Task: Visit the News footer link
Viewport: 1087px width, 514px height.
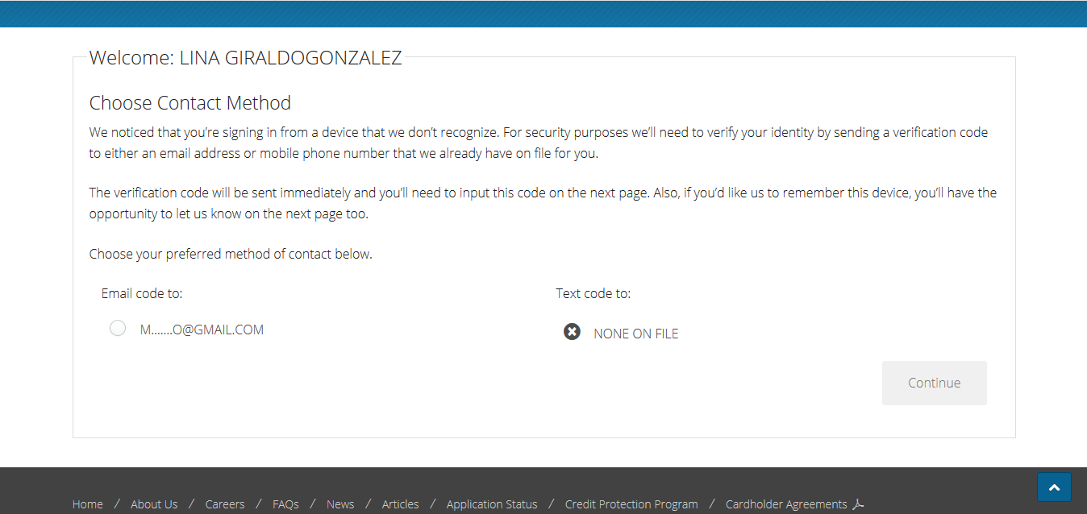Action: click(x=340, y=504)
